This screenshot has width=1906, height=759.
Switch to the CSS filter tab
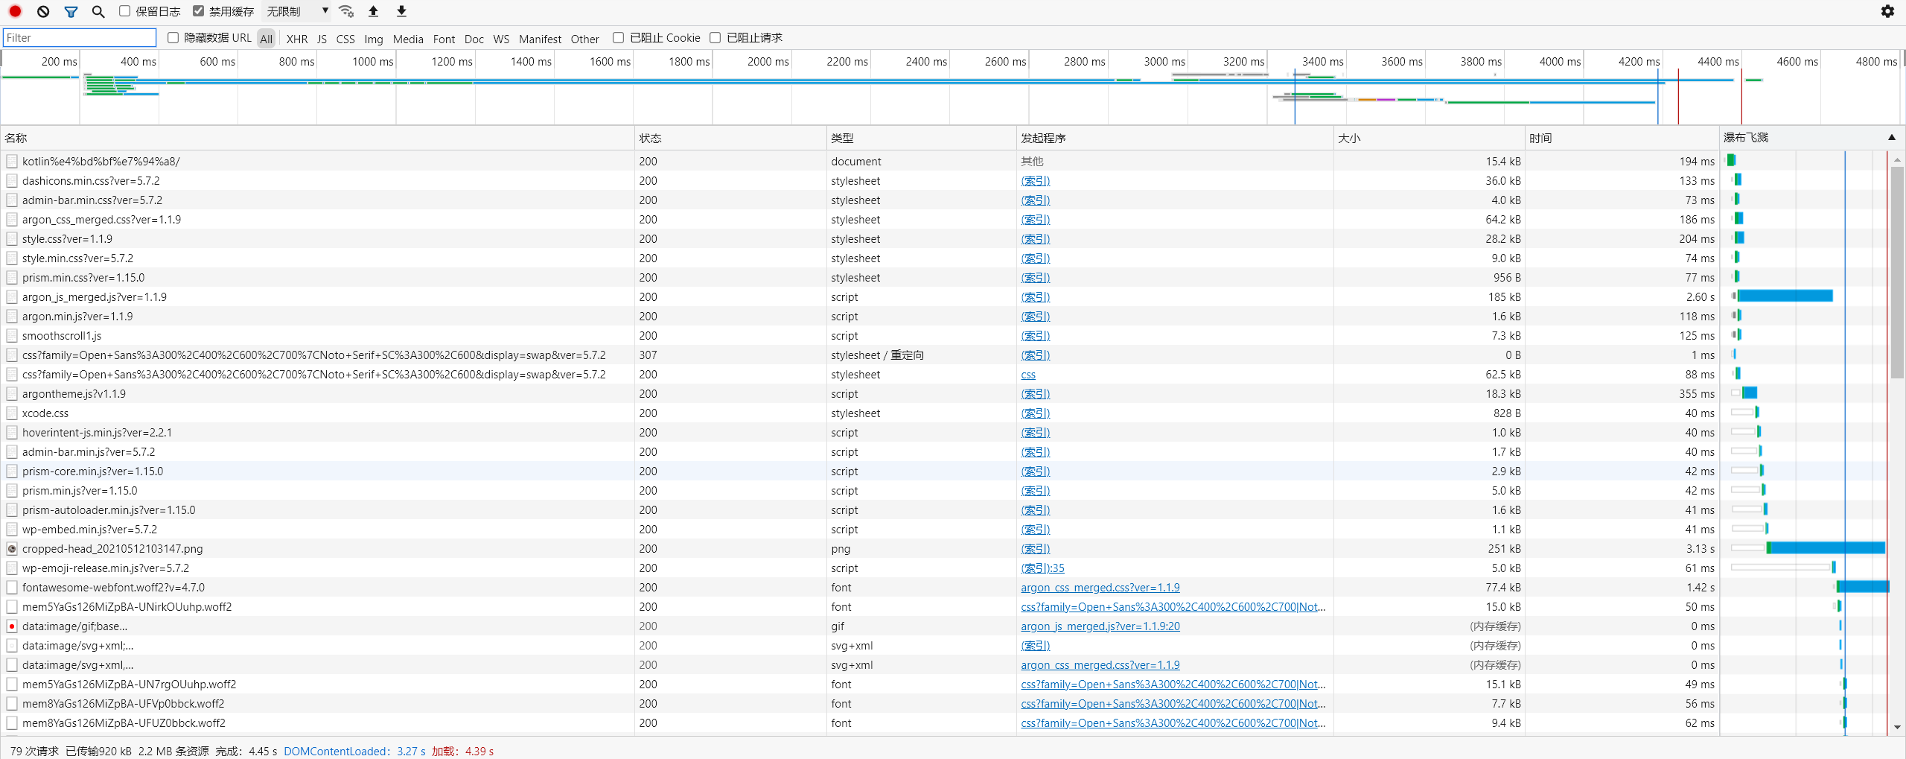(x=345, y=39)
